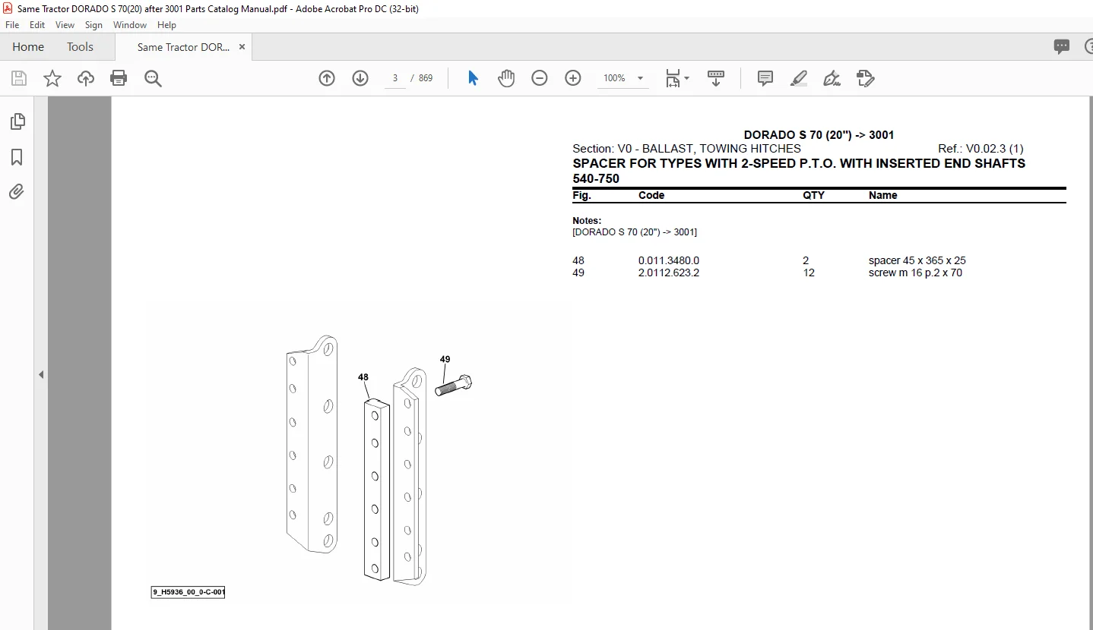
Task: Print the document
Action: (119, 78)
